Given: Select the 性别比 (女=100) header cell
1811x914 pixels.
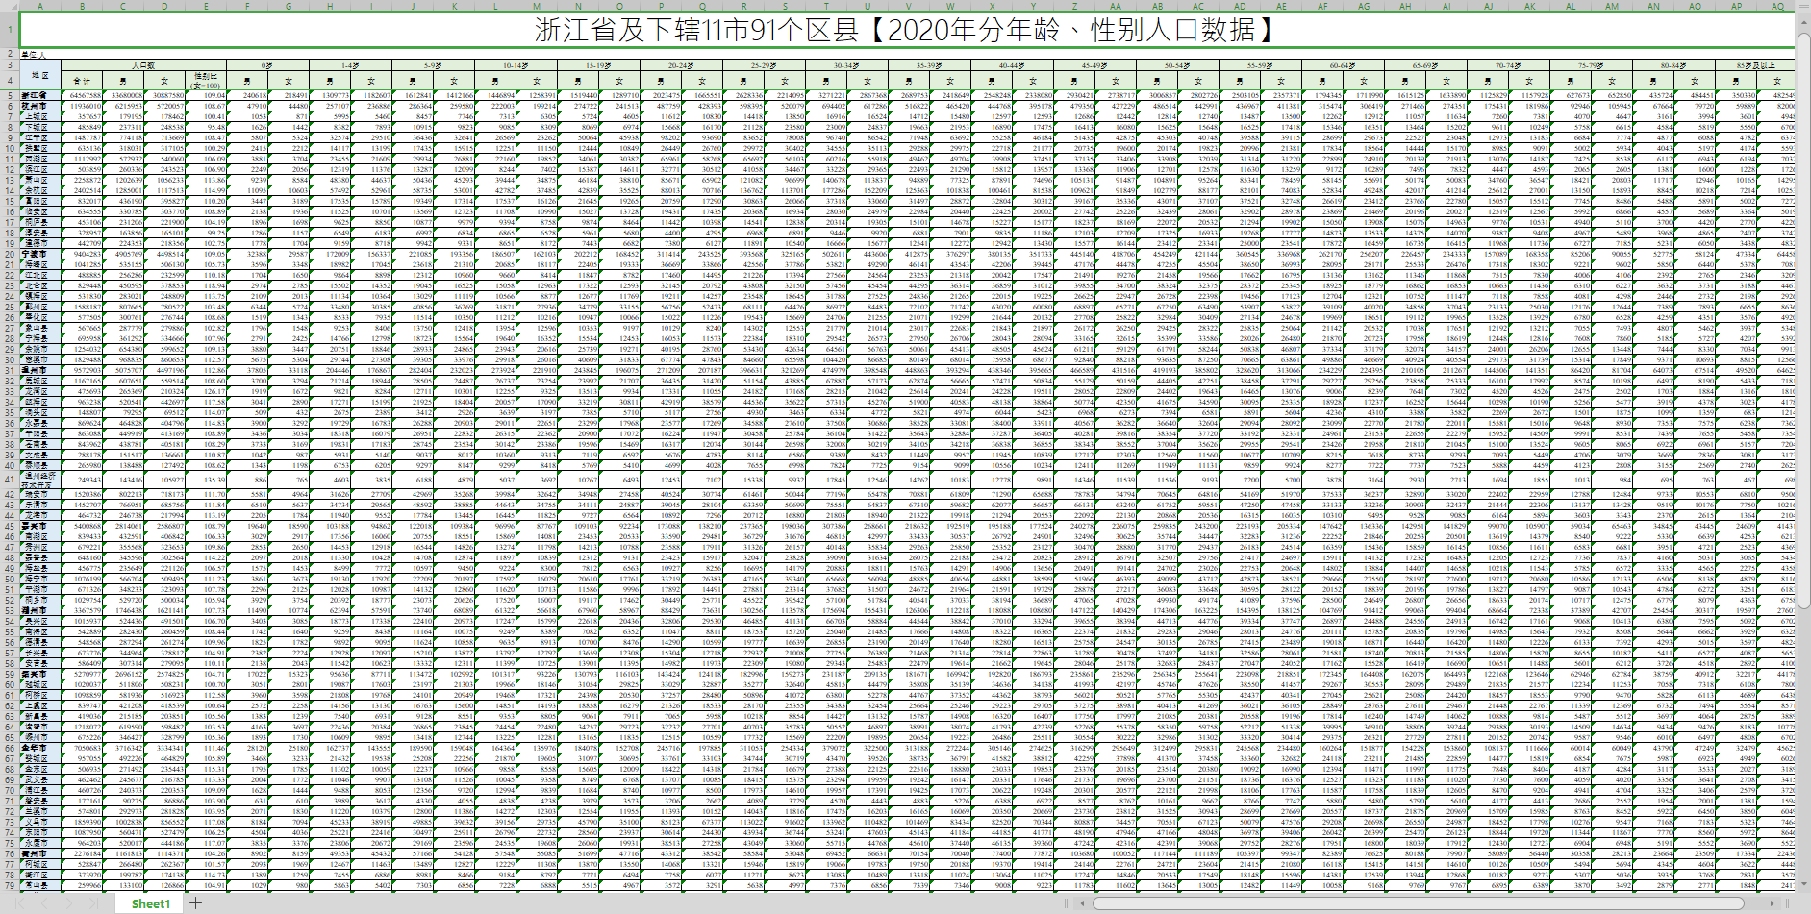Looking at the screenshot, I should pyautogui.click(x=206, y=81).
